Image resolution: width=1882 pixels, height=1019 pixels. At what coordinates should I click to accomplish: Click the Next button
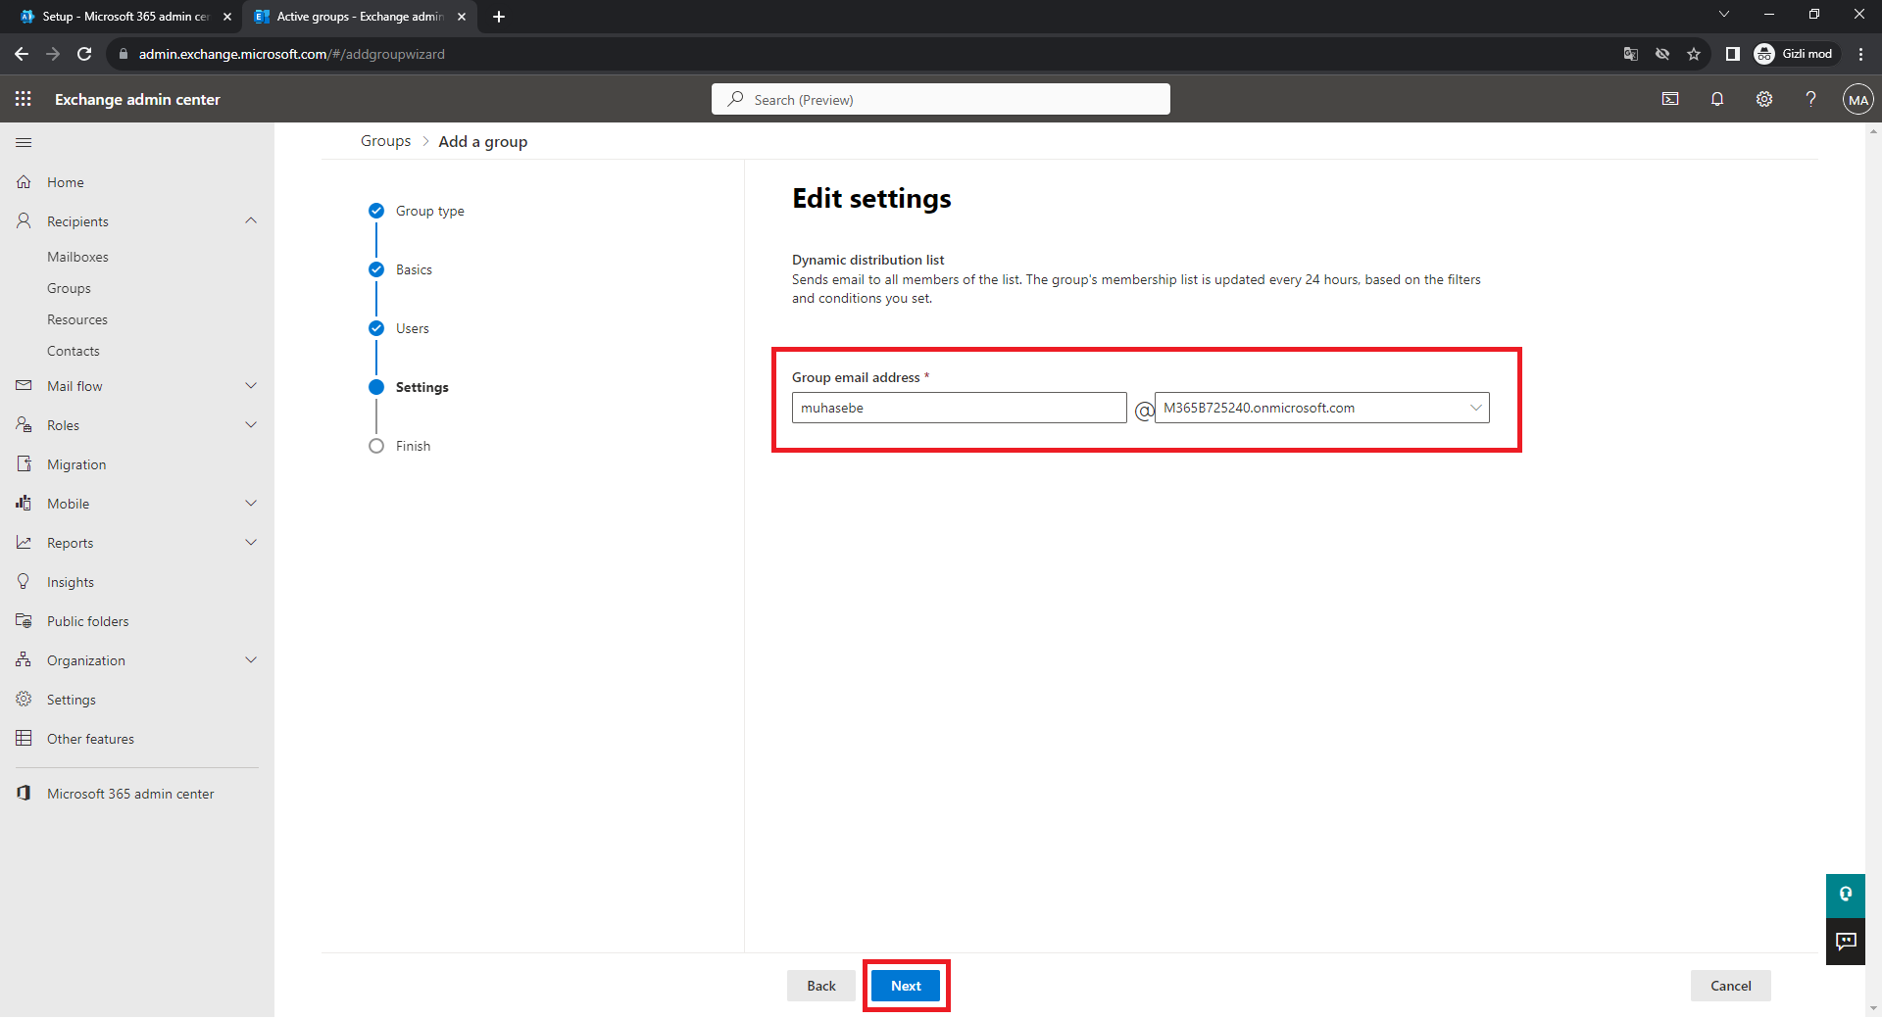906,986
